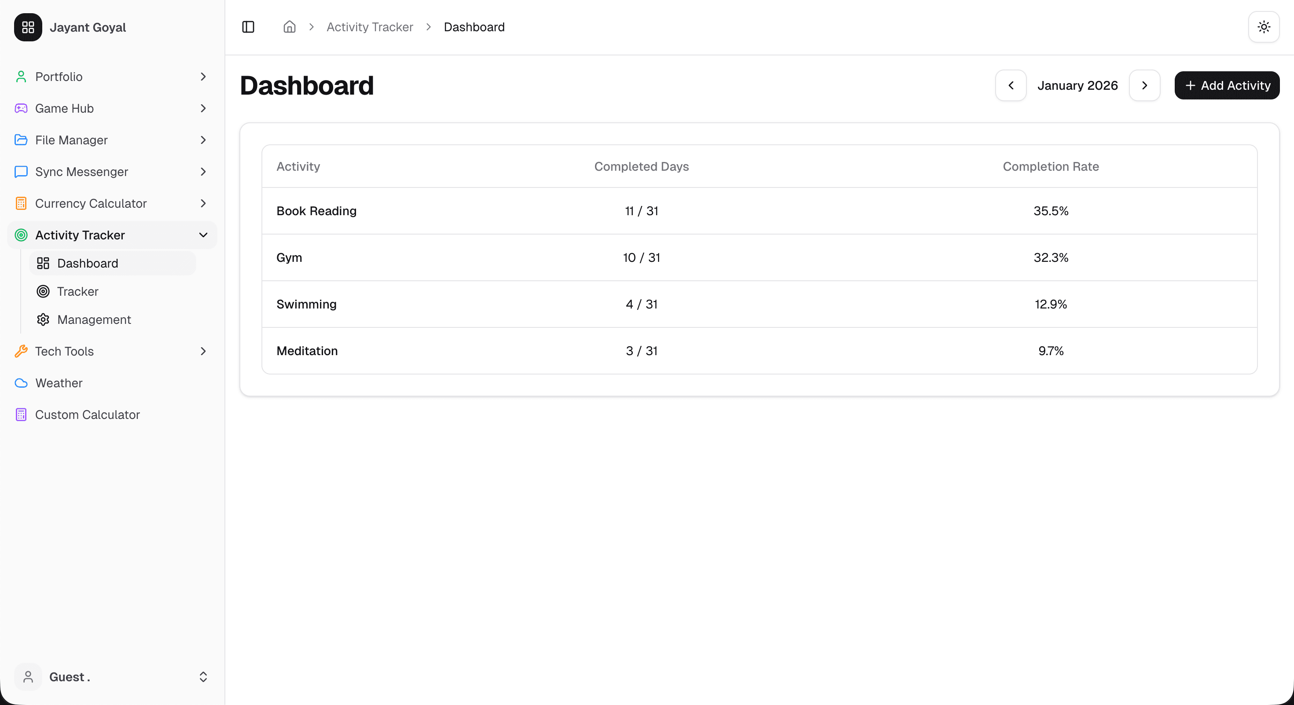The image size is (1294, 705).
Task: Click the 4 / 31 completed days cell
Action: coord(641,304)
